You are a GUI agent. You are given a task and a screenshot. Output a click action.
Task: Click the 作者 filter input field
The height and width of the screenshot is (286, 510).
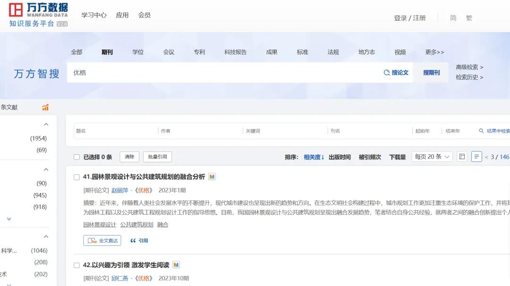tap(201, 131)
